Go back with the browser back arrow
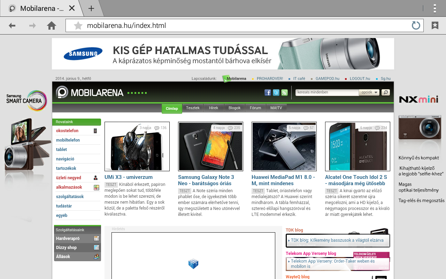Viewport: 446px width, 279px height. [12, 25]
